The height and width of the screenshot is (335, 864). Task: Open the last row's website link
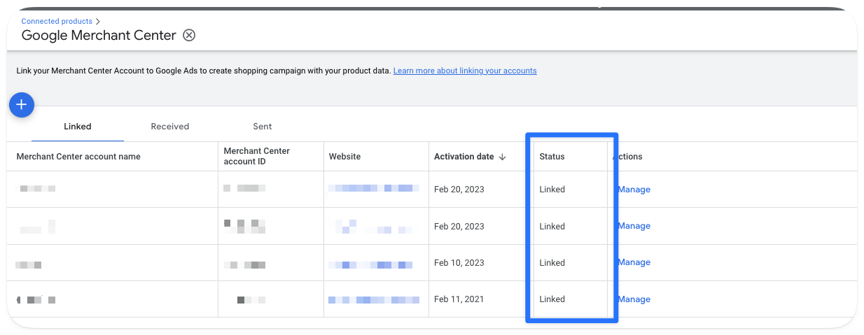click(374, 299)
